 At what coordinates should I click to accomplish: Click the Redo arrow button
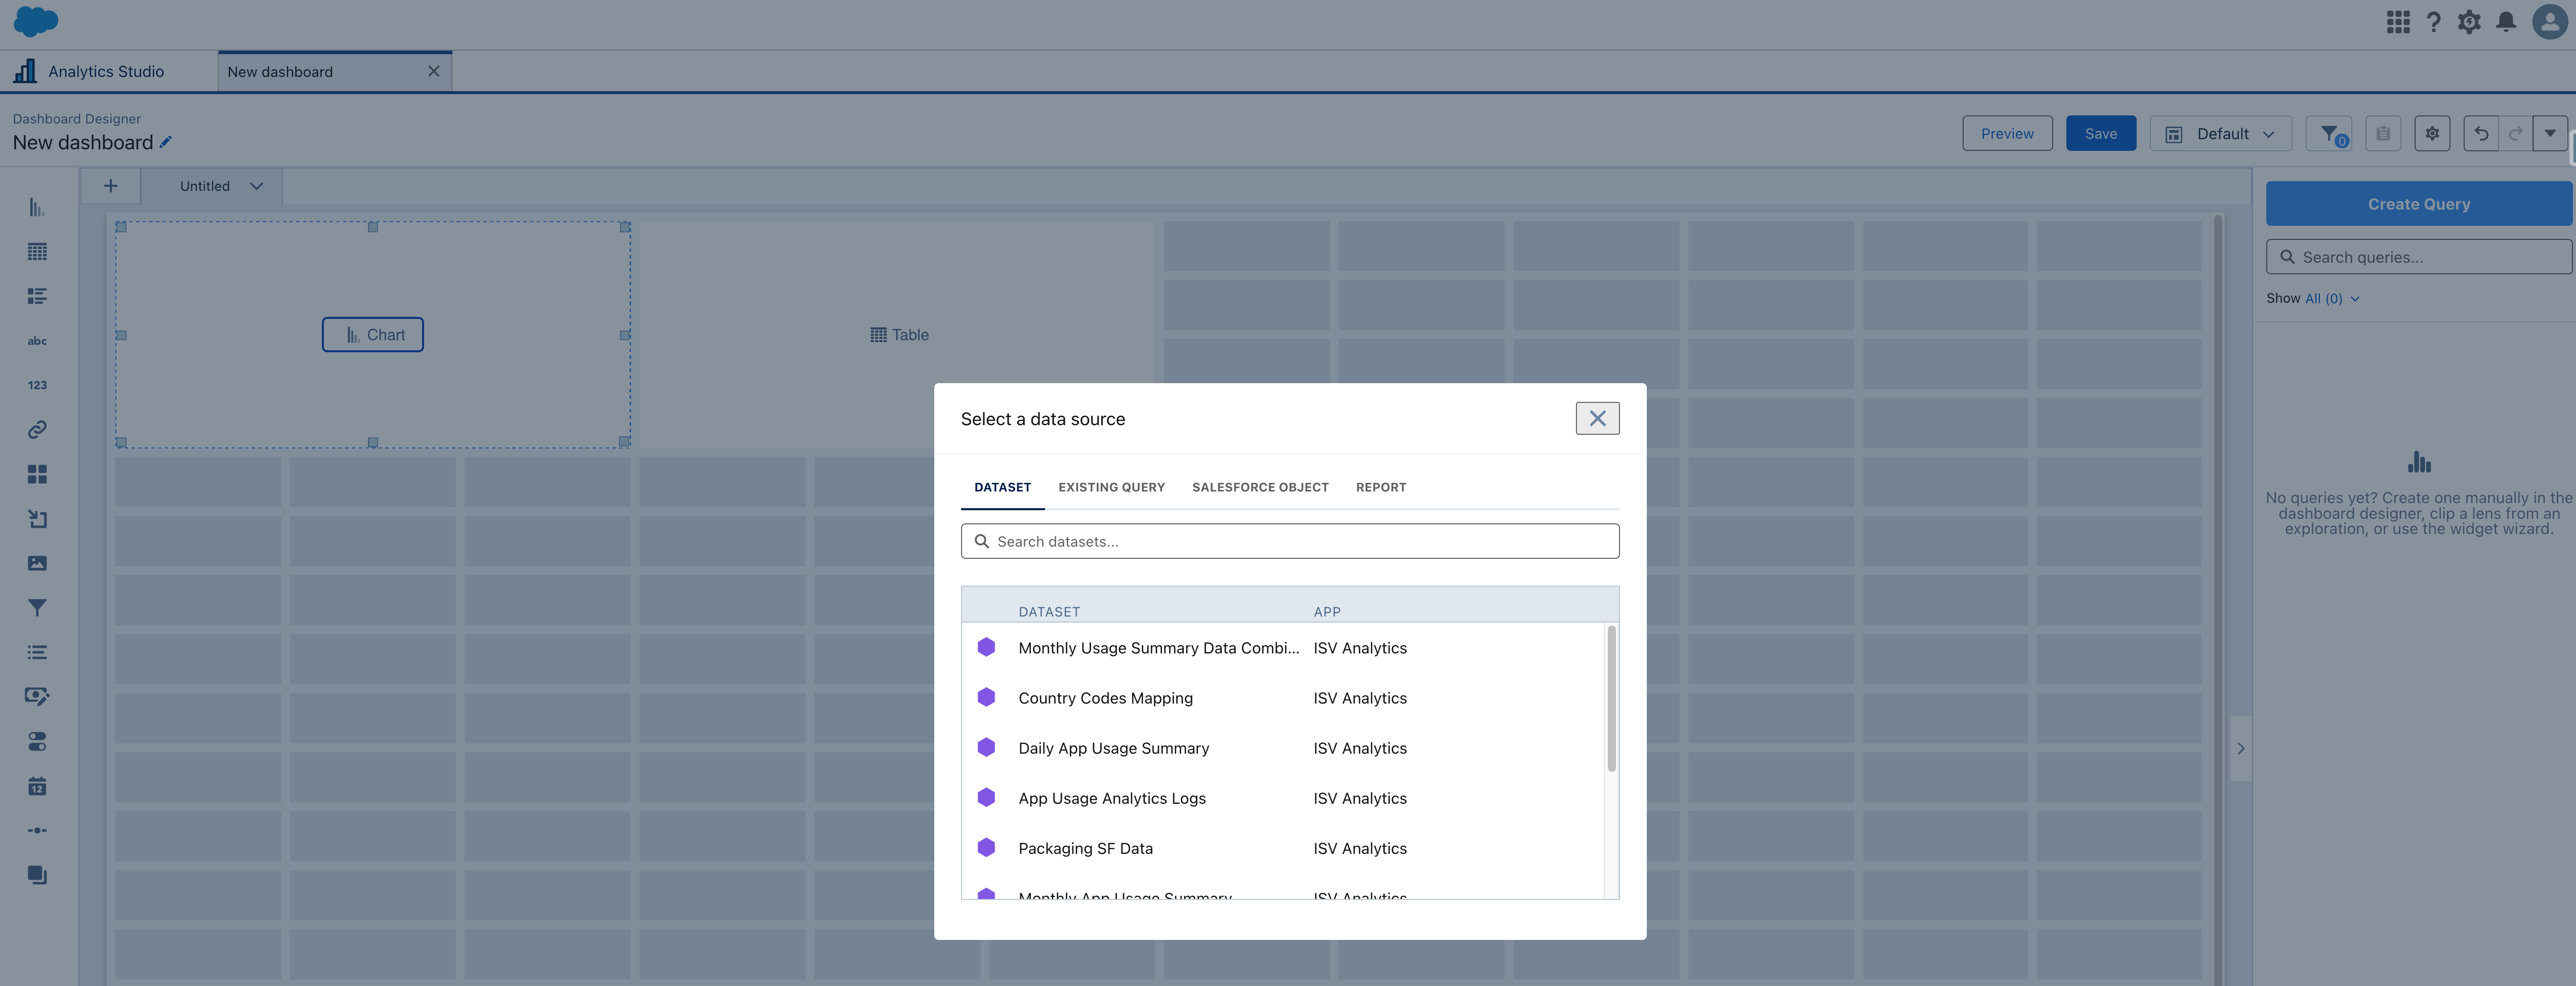2515,134
